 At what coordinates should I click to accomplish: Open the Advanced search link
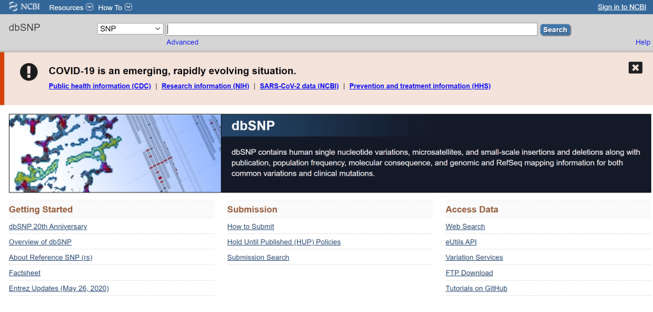pos(182,42)
